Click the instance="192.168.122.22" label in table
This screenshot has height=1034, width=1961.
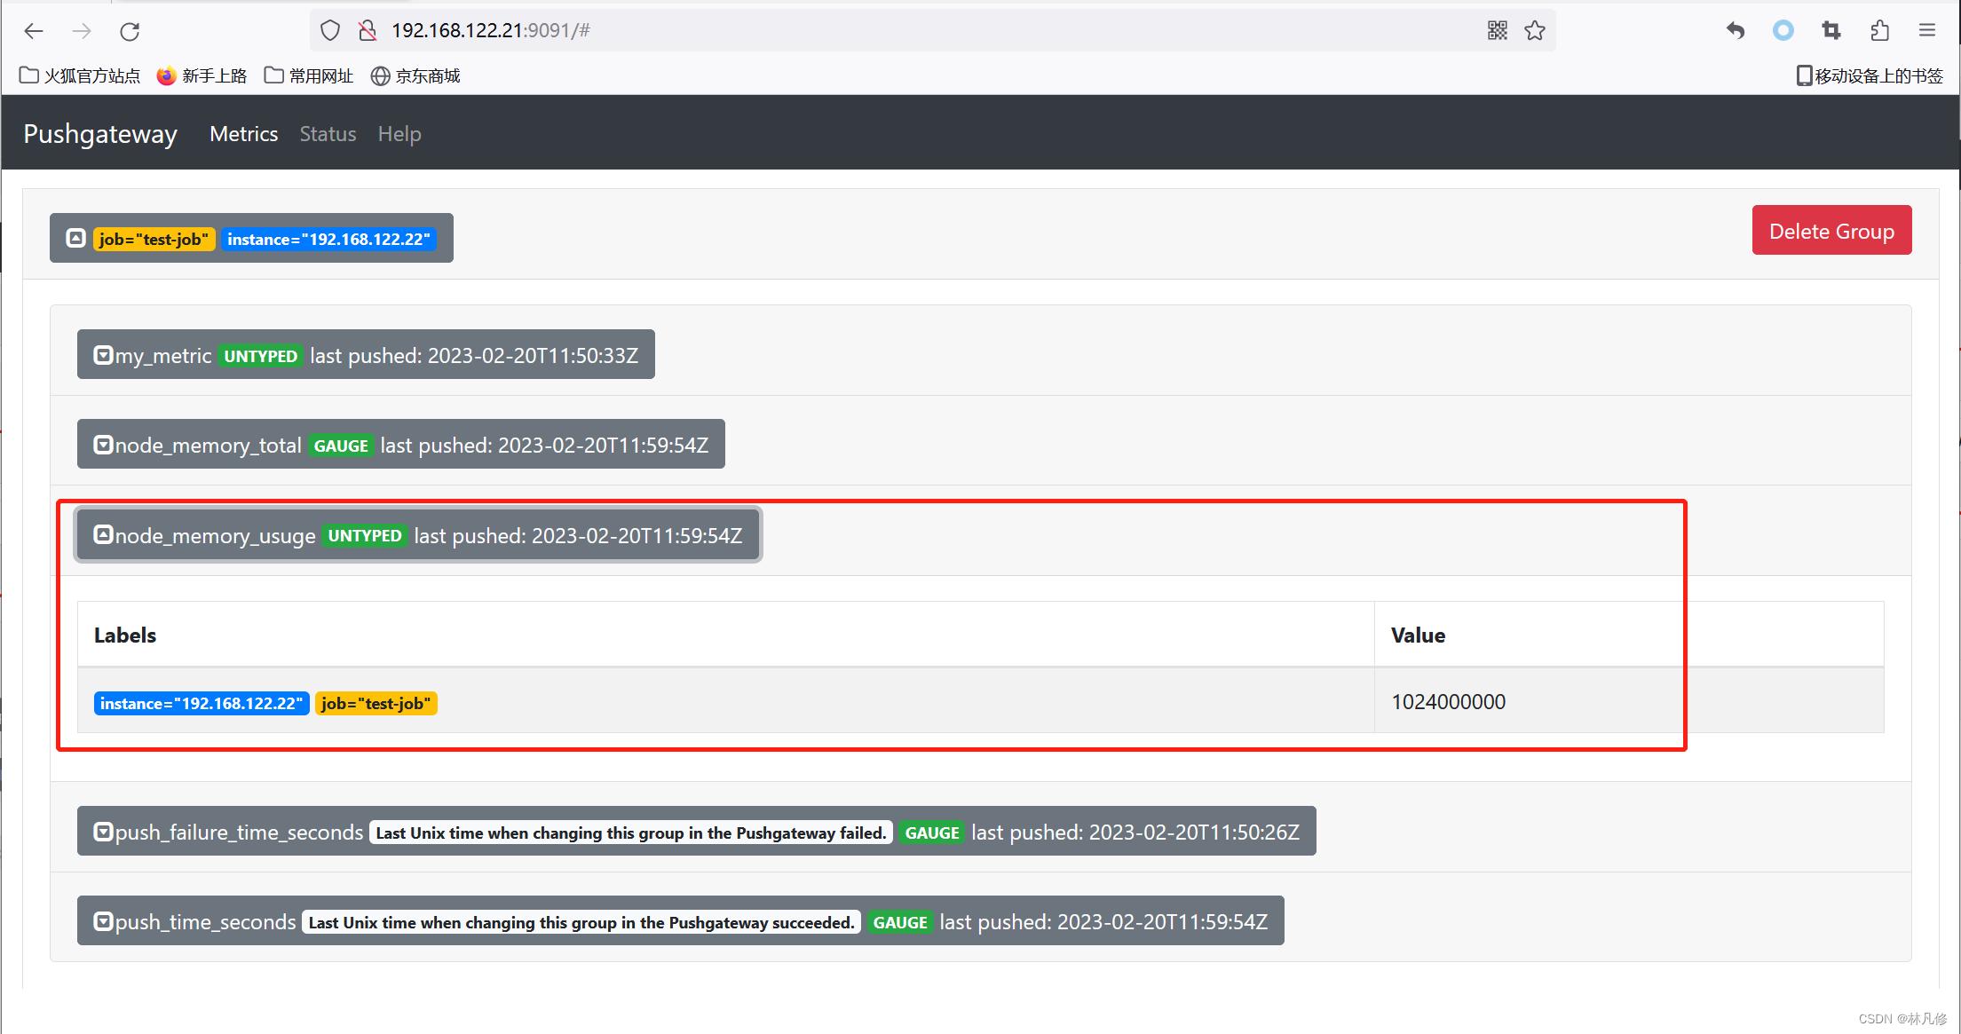[202, 704]
